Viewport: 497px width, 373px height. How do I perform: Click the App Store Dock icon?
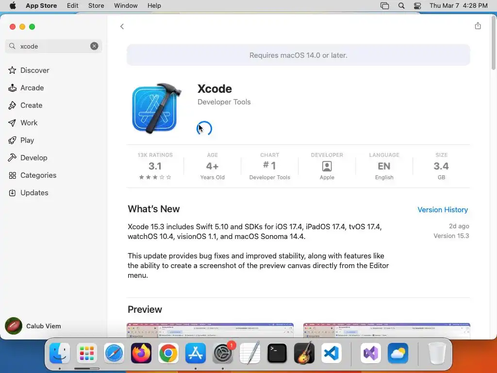coord(195,353)
